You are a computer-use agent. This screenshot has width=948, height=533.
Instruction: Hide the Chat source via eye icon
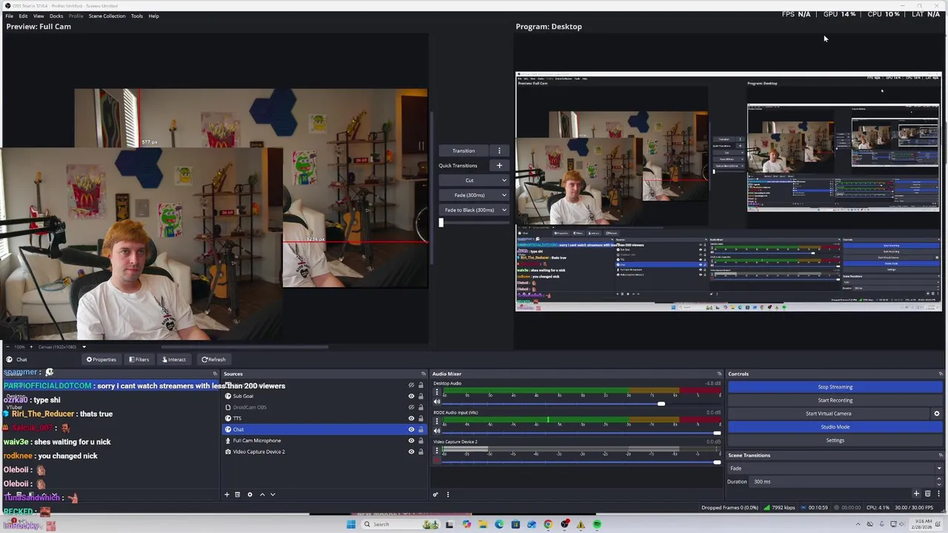pos(411,429)
